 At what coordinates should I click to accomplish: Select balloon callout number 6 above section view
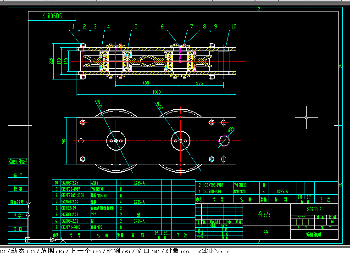click(162, 27)
